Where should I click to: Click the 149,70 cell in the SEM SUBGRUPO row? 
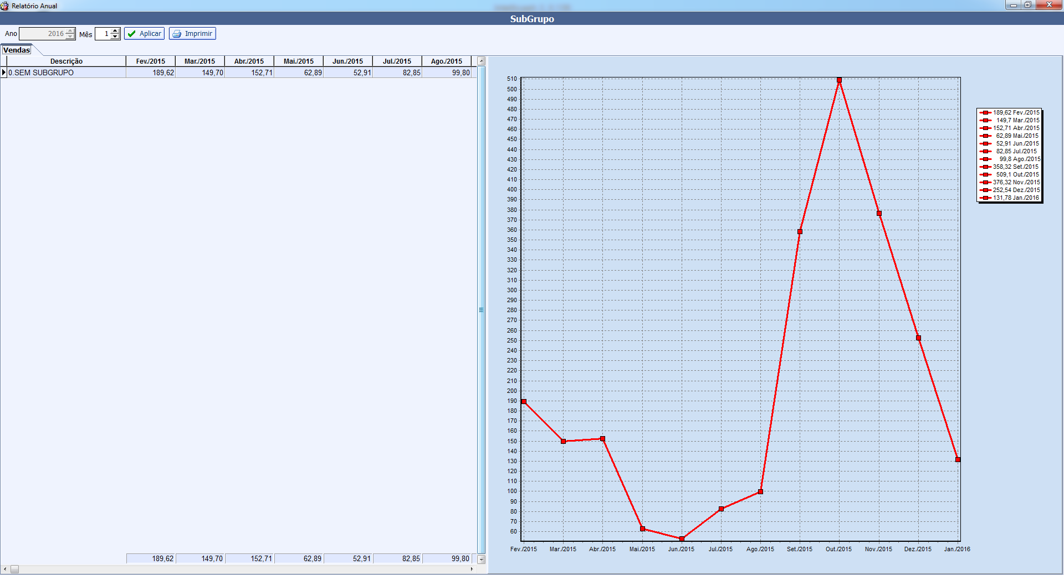200,72
